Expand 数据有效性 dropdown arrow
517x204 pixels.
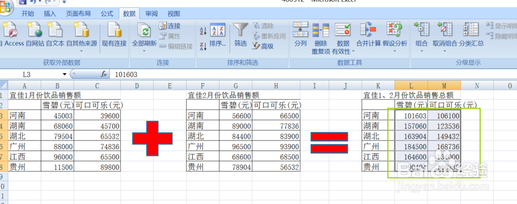pos(353,52)
